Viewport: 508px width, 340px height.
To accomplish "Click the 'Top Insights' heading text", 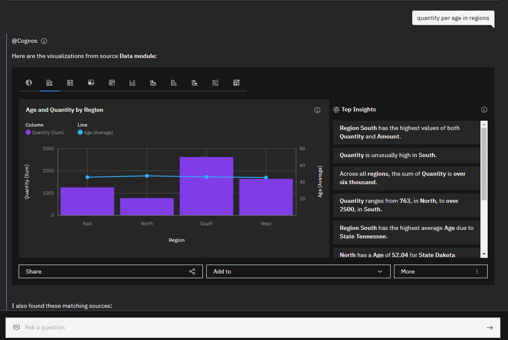I will (x=358, y=109).
